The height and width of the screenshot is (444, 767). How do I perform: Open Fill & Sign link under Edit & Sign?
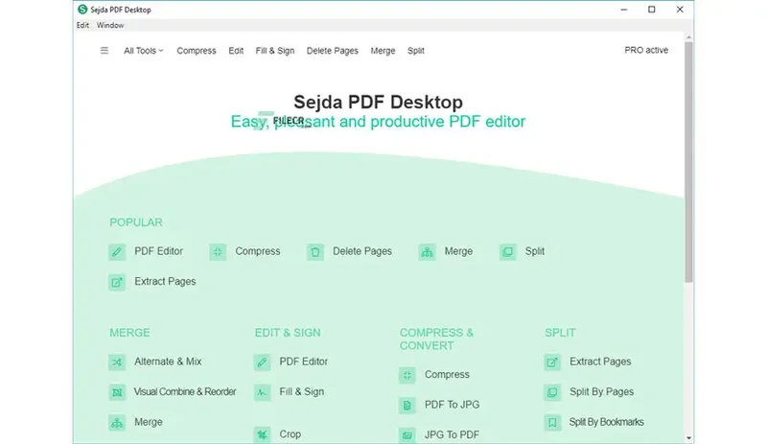point(302,391)
